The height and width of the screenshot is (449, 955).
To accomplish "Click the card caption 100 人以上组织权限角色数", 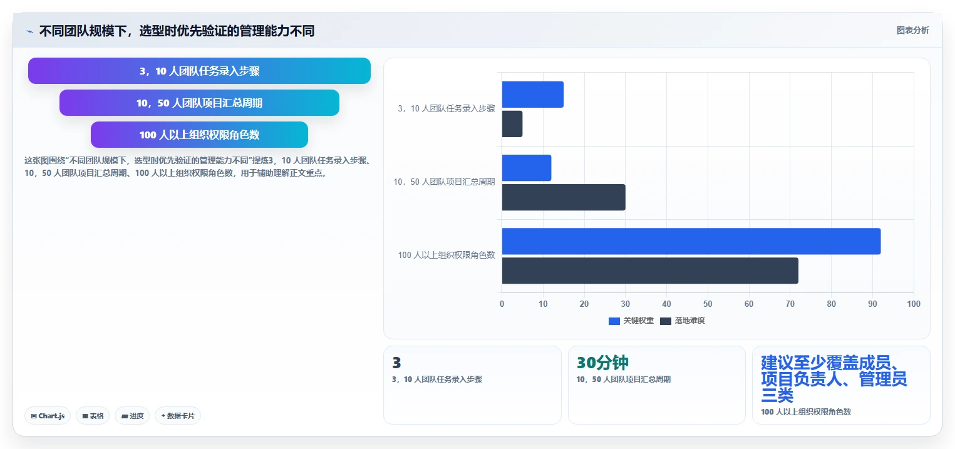I will coord(806,412).
